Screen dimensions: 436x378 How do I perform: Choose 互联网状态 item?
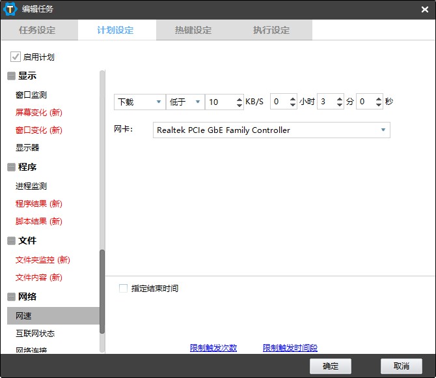[35, 334]
